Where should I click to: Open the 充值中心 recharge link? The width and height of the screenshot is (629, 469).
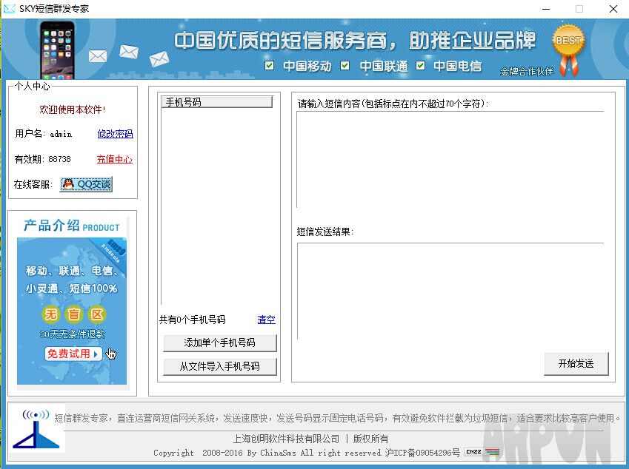[115, 159]
